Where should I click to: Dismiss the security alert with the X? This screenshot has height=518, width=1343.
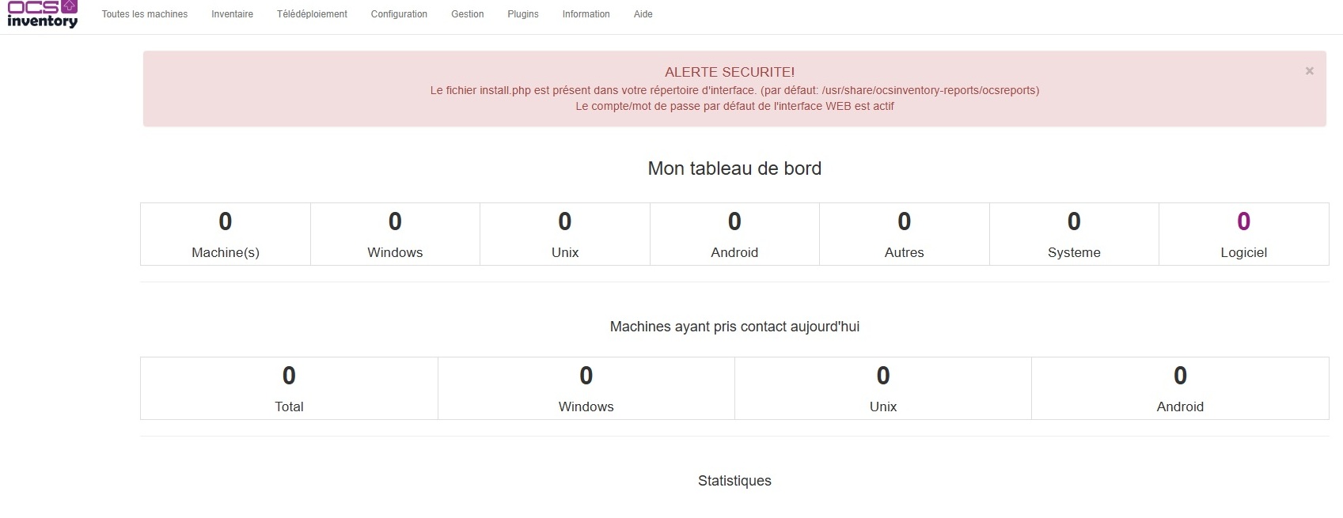point(1309,70)
